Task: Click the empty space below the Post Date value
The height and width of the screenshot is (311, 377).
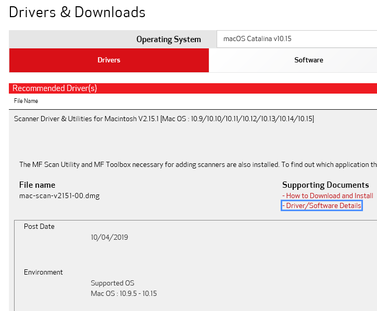Action: click(156, 255)
